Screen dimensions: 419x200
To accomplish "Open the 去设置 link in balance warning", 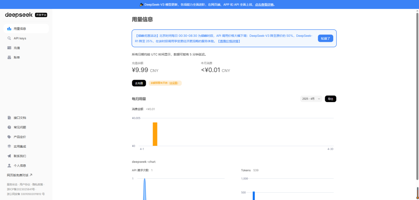I will [x=173, y=83].
